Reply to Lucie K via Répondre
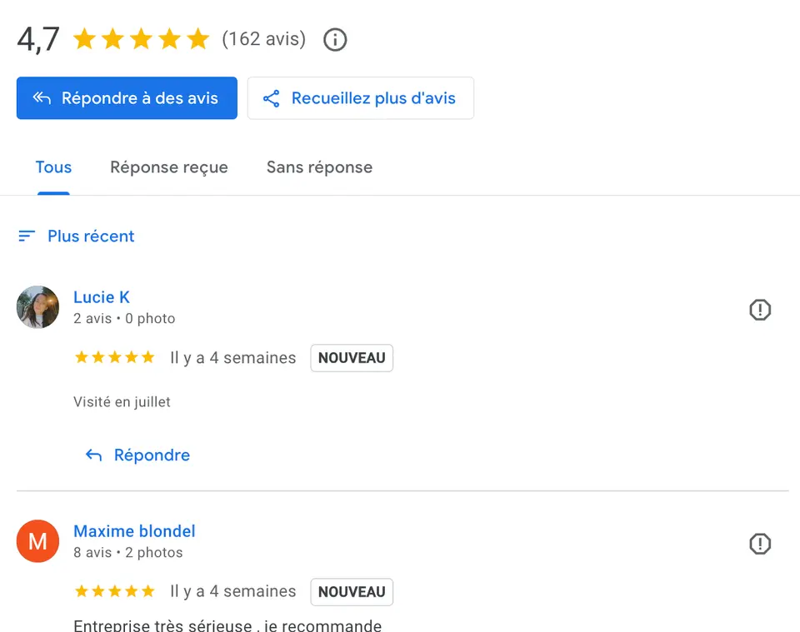Screen dimensions: 800x632 pyautogui.click(x=137, y=455)
